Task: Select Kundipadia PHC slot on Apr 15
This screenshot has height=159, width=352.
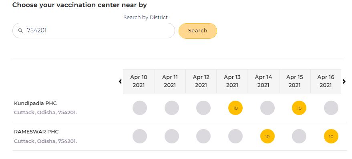Action: (x=299, y=108)
